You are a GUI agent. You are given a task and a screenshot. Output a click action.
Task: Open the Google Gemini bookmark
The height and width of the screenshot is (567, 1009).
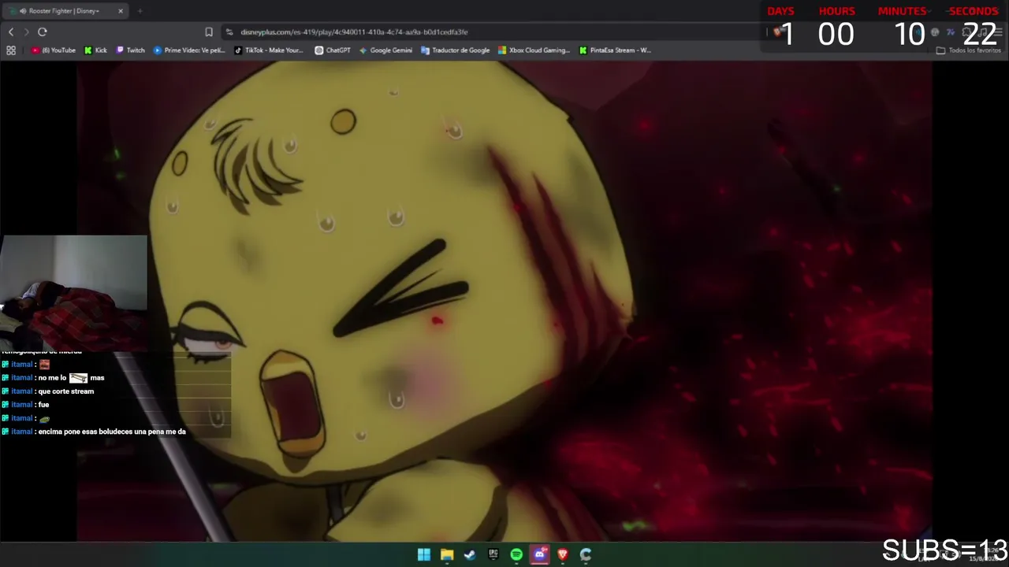pos(385,50)
